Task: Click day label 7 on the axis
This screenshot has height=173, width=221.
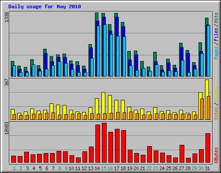Action: [53, 168]
